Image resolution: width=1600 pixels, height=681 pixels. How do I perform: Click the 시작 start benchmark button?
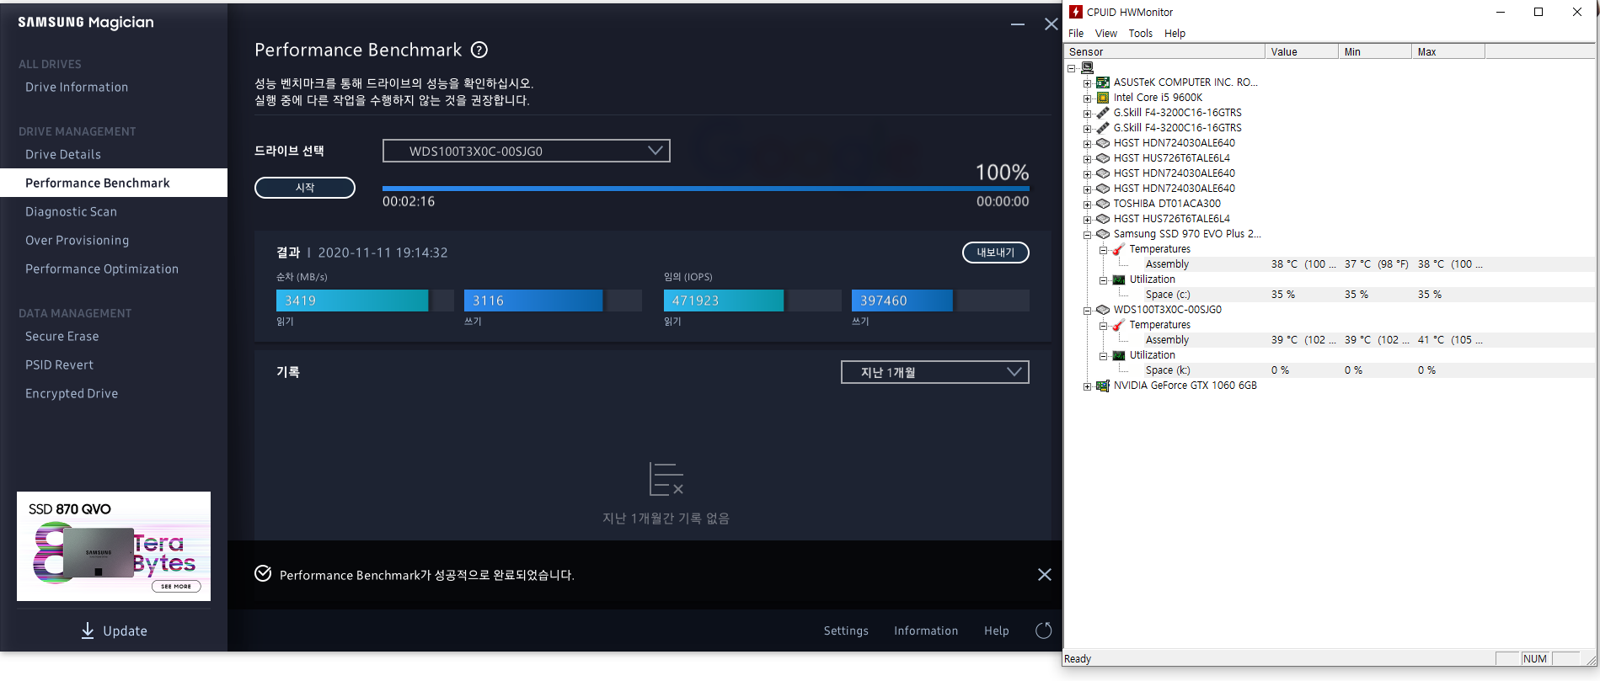point(305,188)
